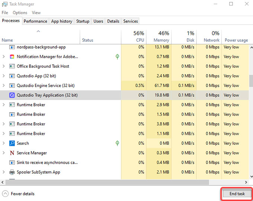Sort by the Power usage column header
The height and width of the screenshot is (201, 253).
(x=236, y=37)
